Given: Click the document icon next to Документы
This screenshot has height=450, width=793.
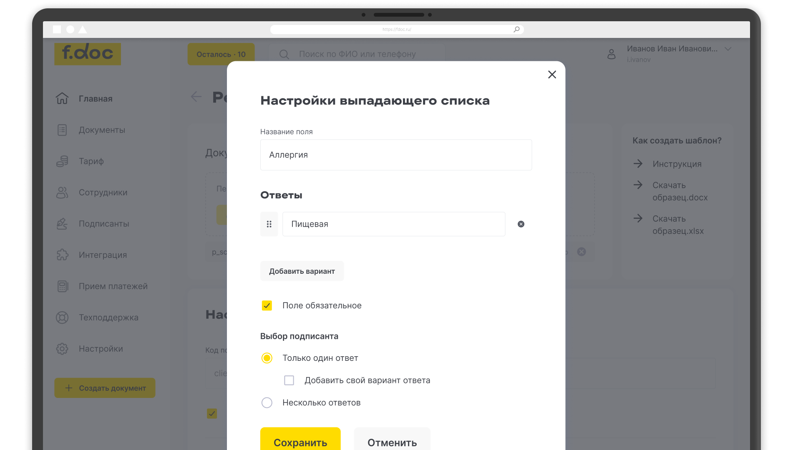Looking at the screenshot, I should (62, 130).
